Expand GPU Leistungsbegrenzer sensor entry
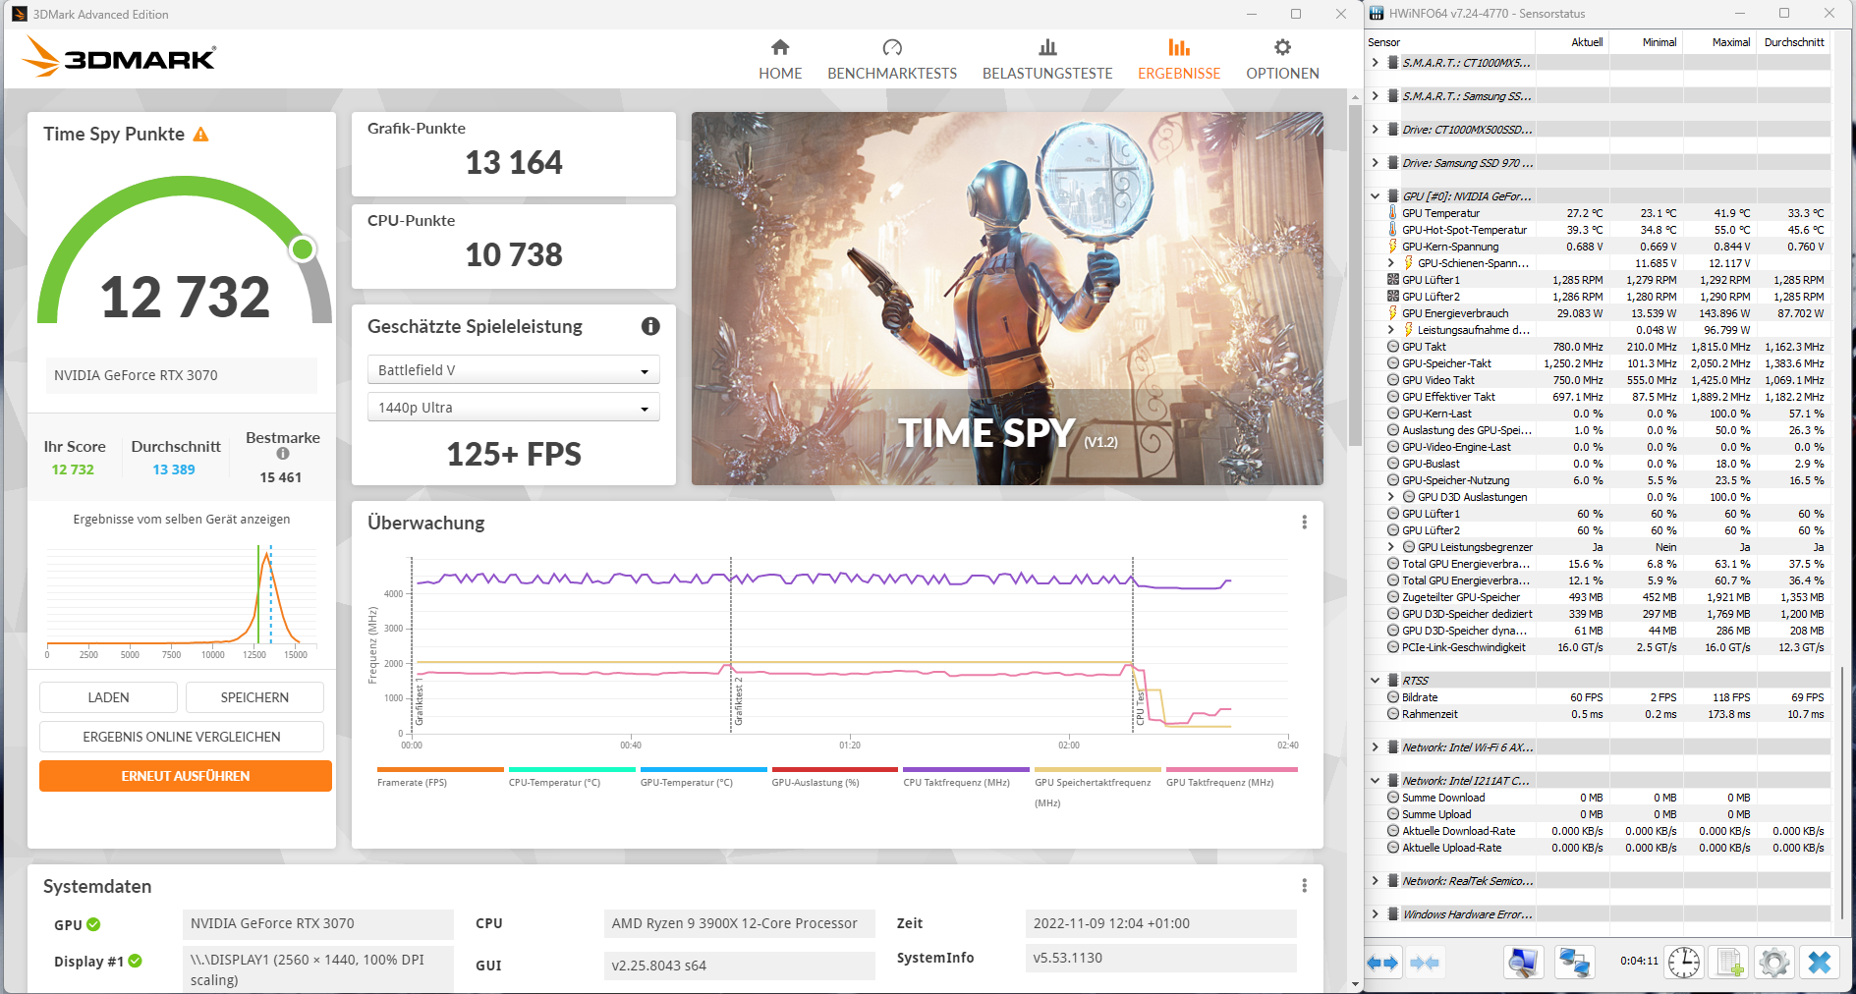This screenshot has width=1856, height=994. click(1390, 547)
